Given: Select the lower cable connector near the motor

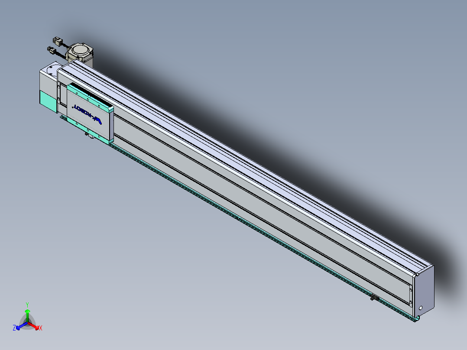Looking at the screenshot, I should pos(51,50).
